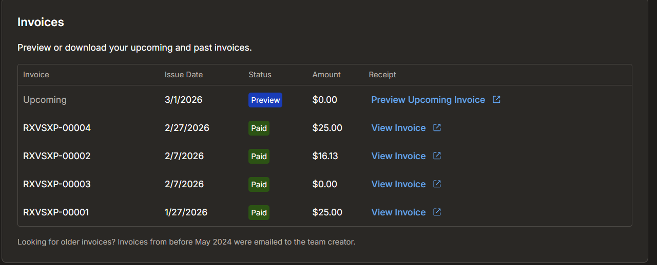Click external link icon for invoice RXVSXP-00001
Screen dimensions: 657x265
coord(437,212)
